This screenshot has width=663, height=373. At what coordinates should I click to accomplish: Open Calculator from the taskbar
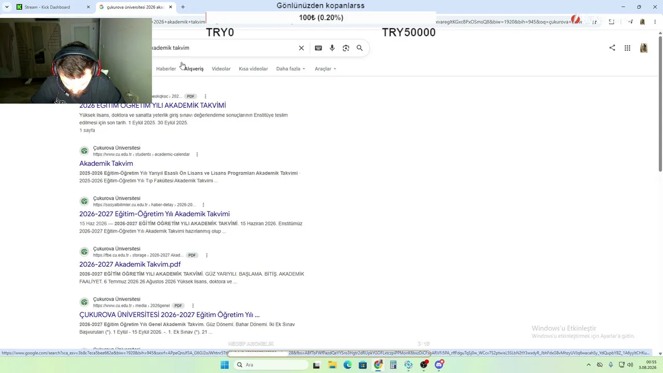[x=393, y=365]
